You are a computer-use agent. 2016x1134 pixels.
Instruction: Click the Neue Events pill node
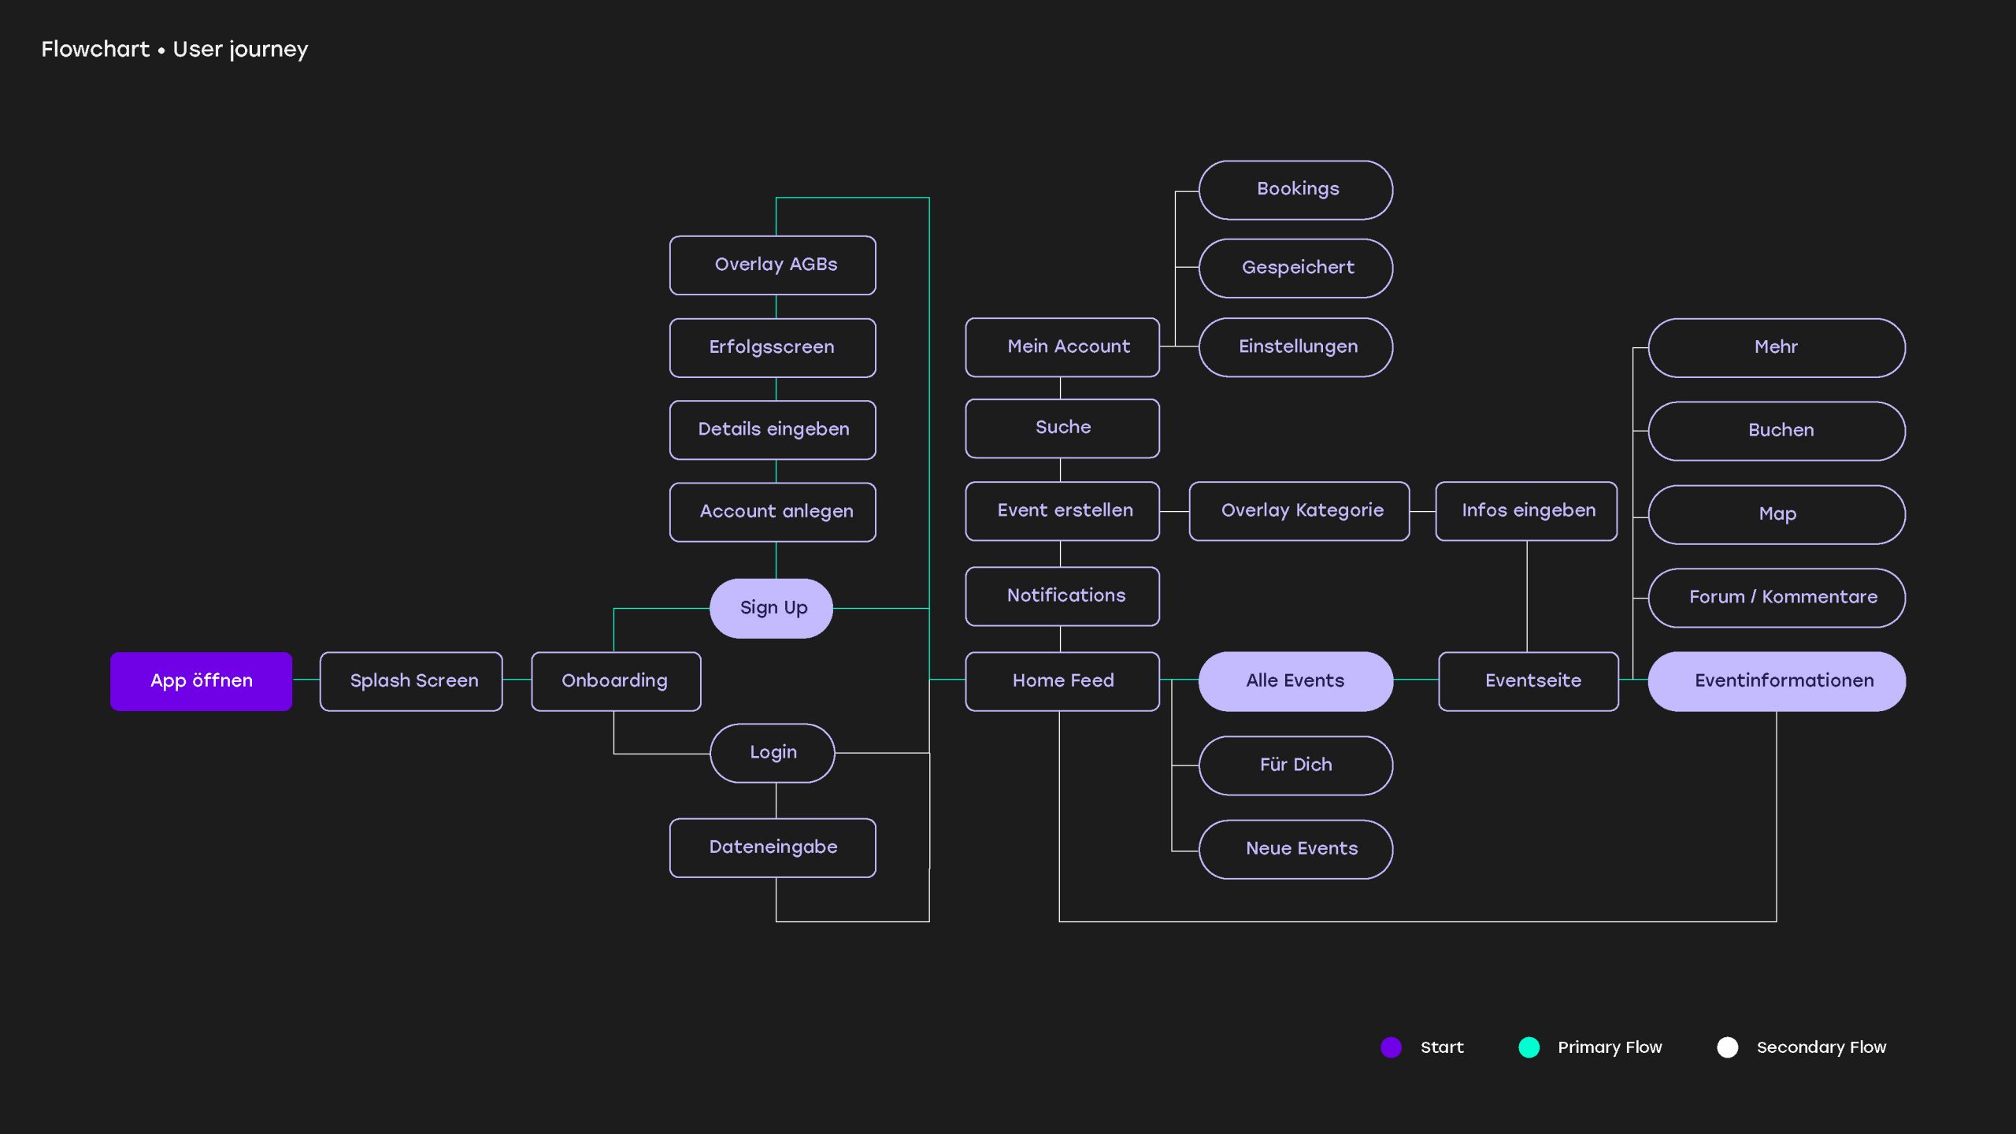tap(1295, 849)
